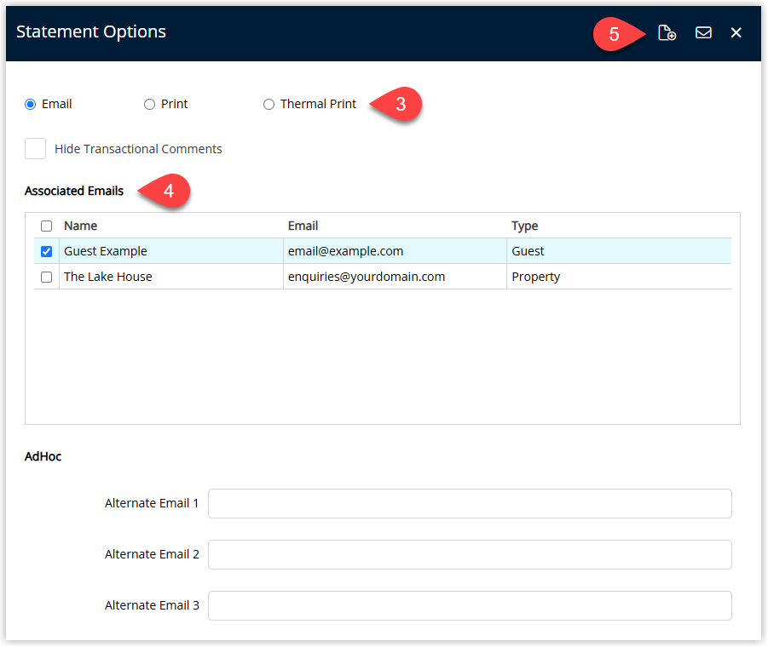Click The Lake House name cell

tap(171, 277)
